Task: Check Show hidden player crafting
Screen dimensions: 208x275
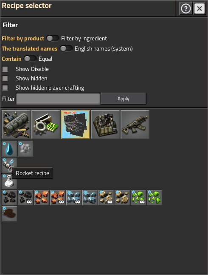Action: click(x=5, y=88)
